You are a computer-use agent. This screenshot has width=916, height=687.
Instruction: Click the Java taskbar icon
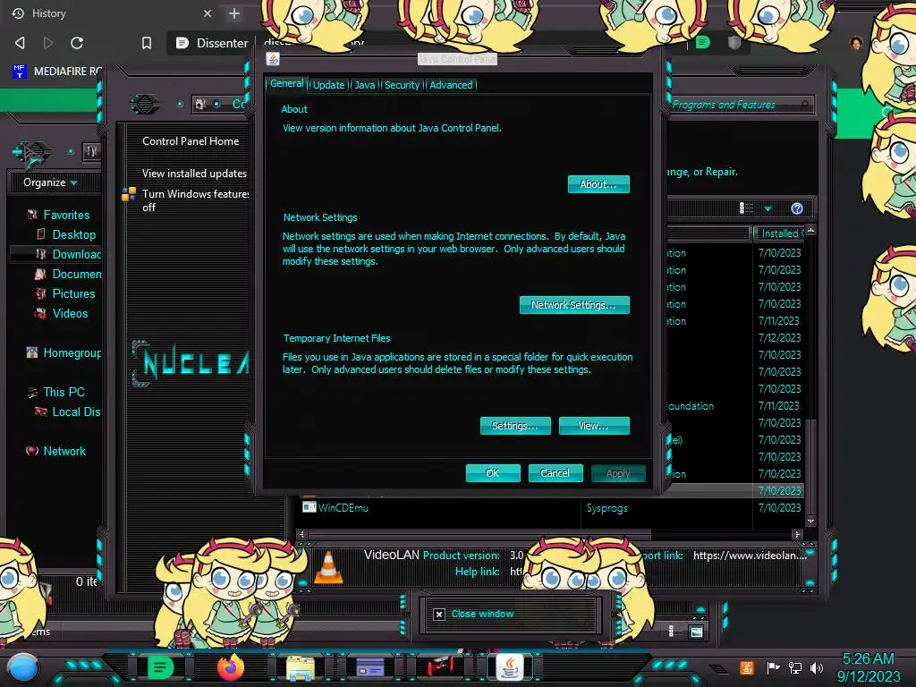[x=509, y=667]
